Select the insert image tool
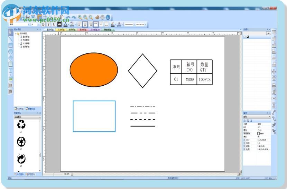The height and width of the screenshot is (189, 287). coord(10,79)
